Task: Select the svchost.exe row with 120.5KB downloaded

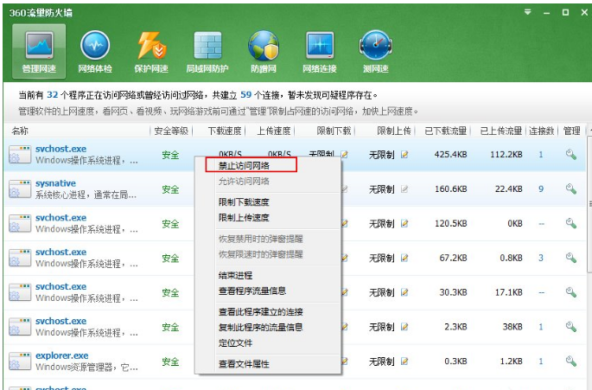Action: pyautogui.click(x=295, y=224)
